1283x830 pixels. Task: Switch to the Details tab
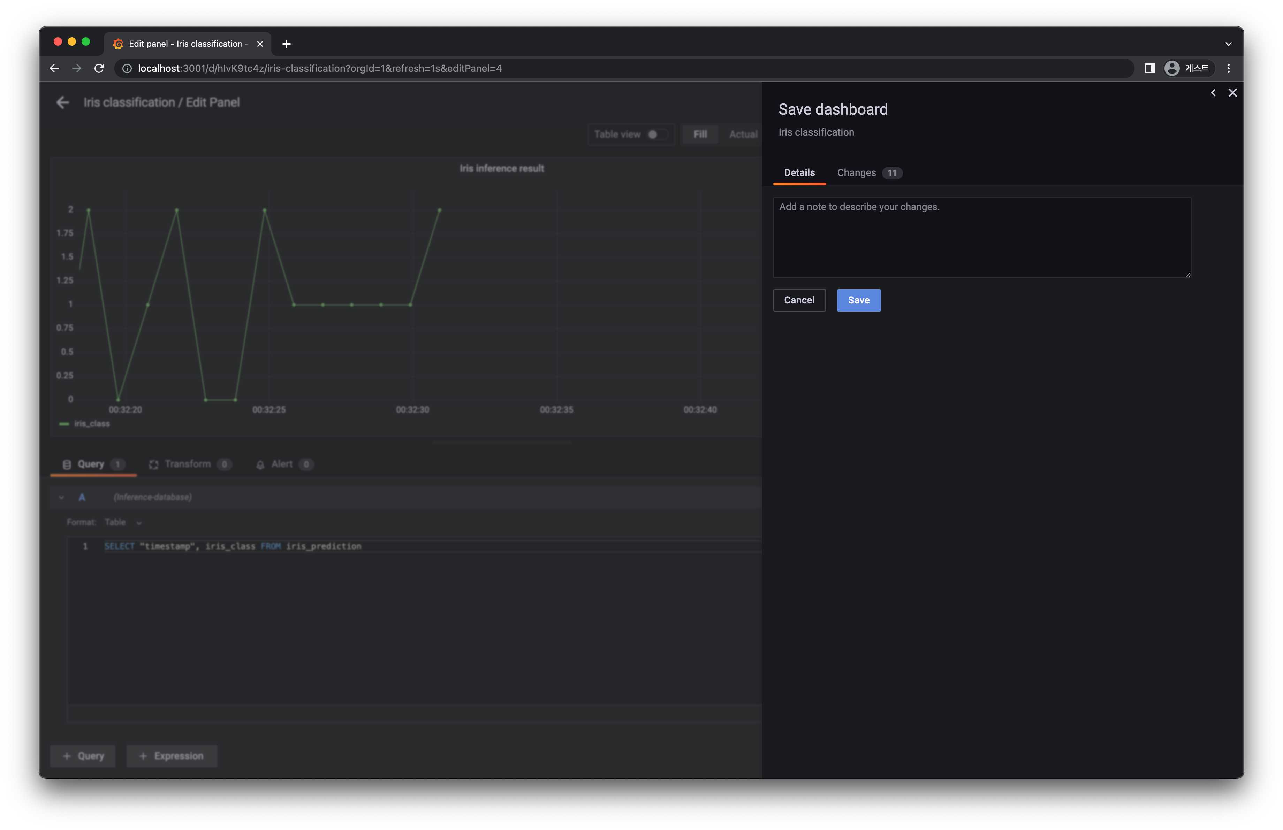[x=799, y=173]
